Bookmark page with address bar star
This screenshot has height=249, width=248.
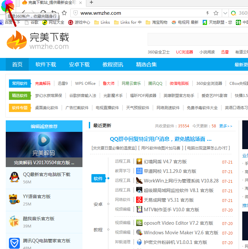(216, 13)
